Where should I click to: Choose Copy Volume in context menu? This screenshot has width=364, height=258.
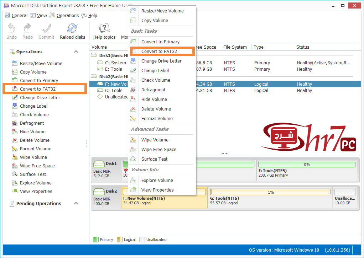[162, 20]
